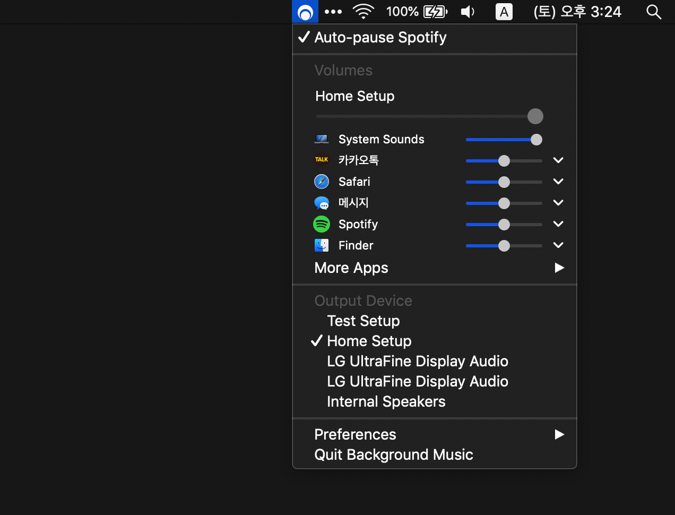675x515 pixels.
Task: Click the 메시지 app name label
Action: pos(353,202)
